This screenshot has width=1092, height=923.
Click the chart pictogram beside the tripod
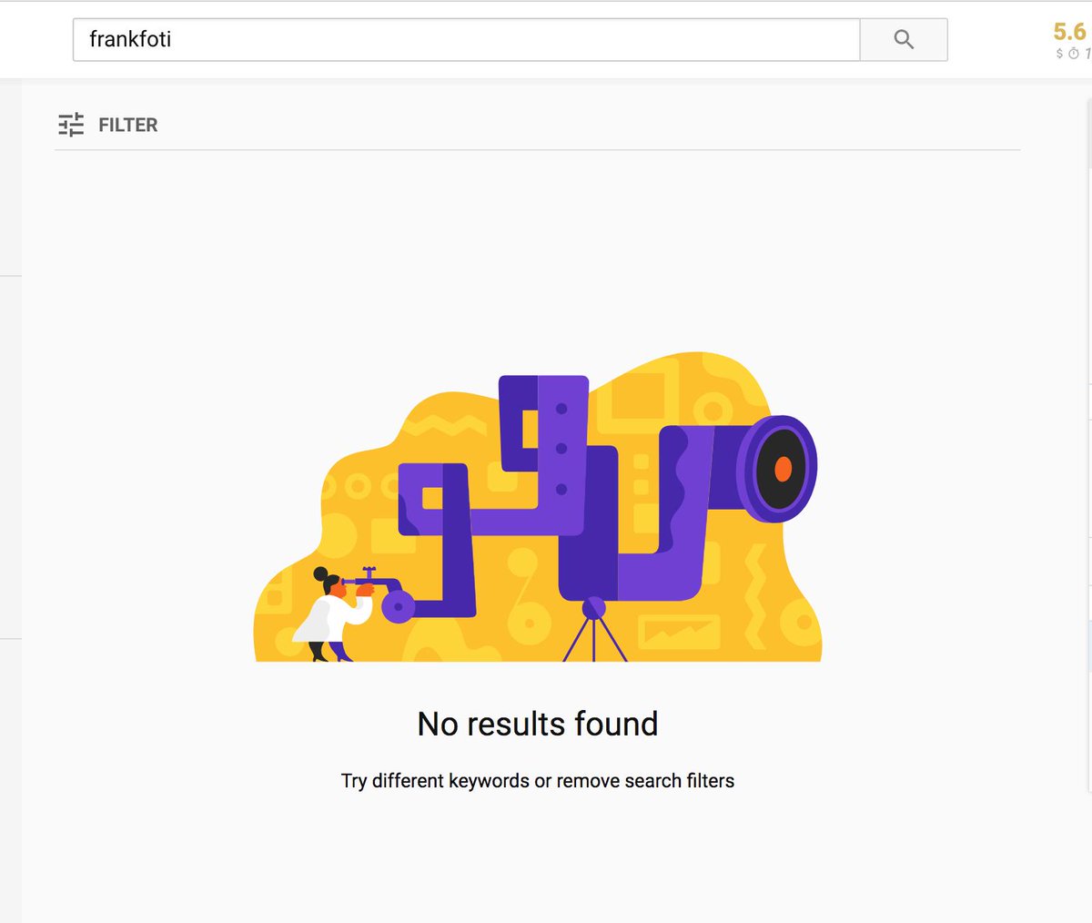(679, 631)
